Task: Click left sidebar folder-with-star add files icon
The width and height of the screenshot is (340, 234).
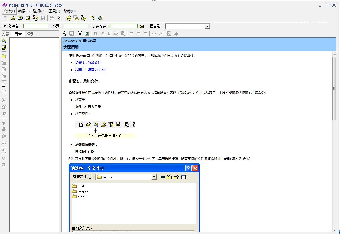Action: point(4,47)
